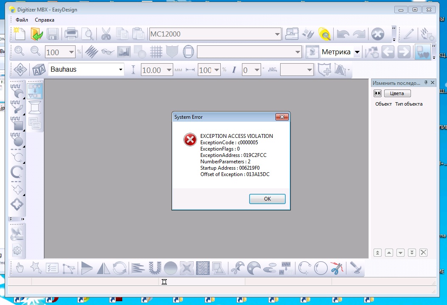Screen dimensions: 447x305
Task: Copy selection with the copy icon
Action: [x=122, y=34]
